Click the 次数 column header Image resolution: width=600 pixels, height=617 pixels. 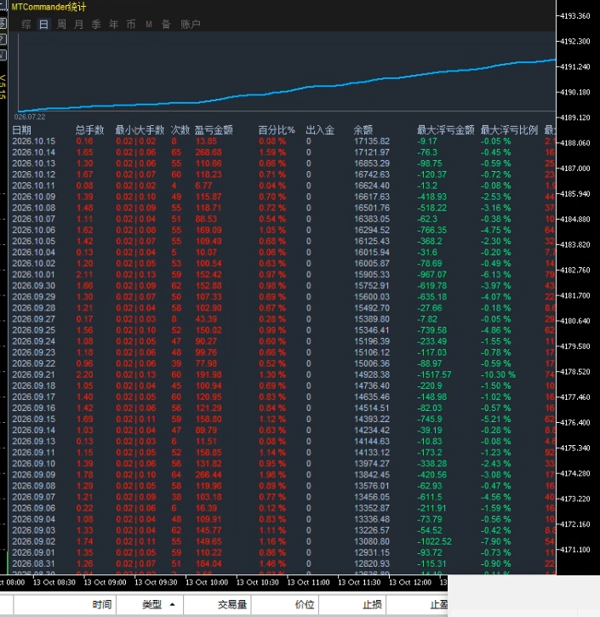[180, 130]
